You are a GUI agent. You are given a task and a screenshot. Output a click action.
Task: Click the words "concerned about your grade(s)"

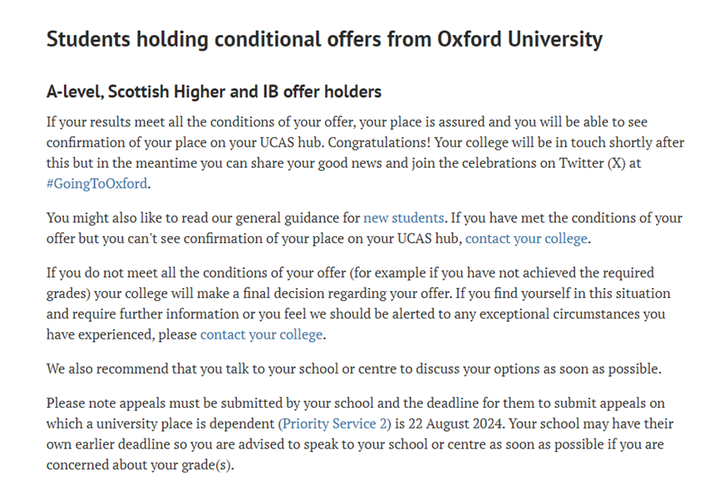(x=140, y=464)
